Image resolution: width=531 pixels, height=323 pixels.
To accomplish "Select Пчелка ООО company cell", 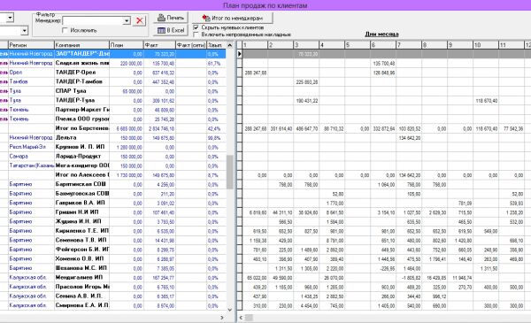I will click(81, 119).
